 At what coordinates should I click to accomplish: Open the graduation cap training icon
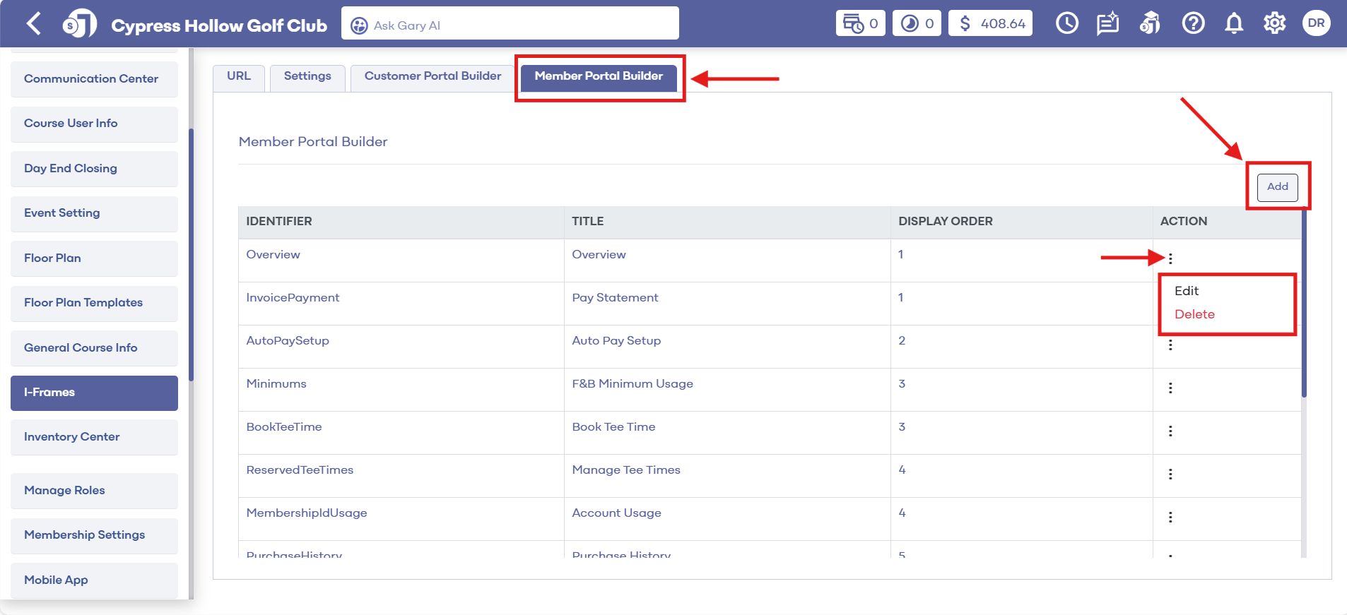1150,24
